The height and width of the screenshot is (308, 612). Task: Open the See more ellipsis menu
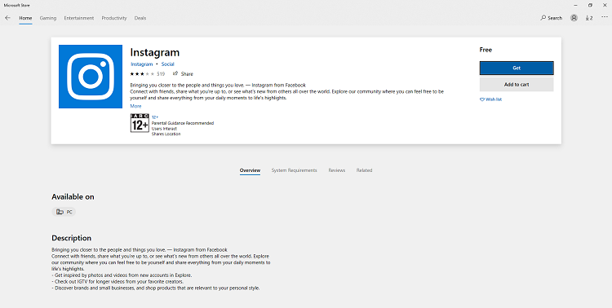coord(605,17)
